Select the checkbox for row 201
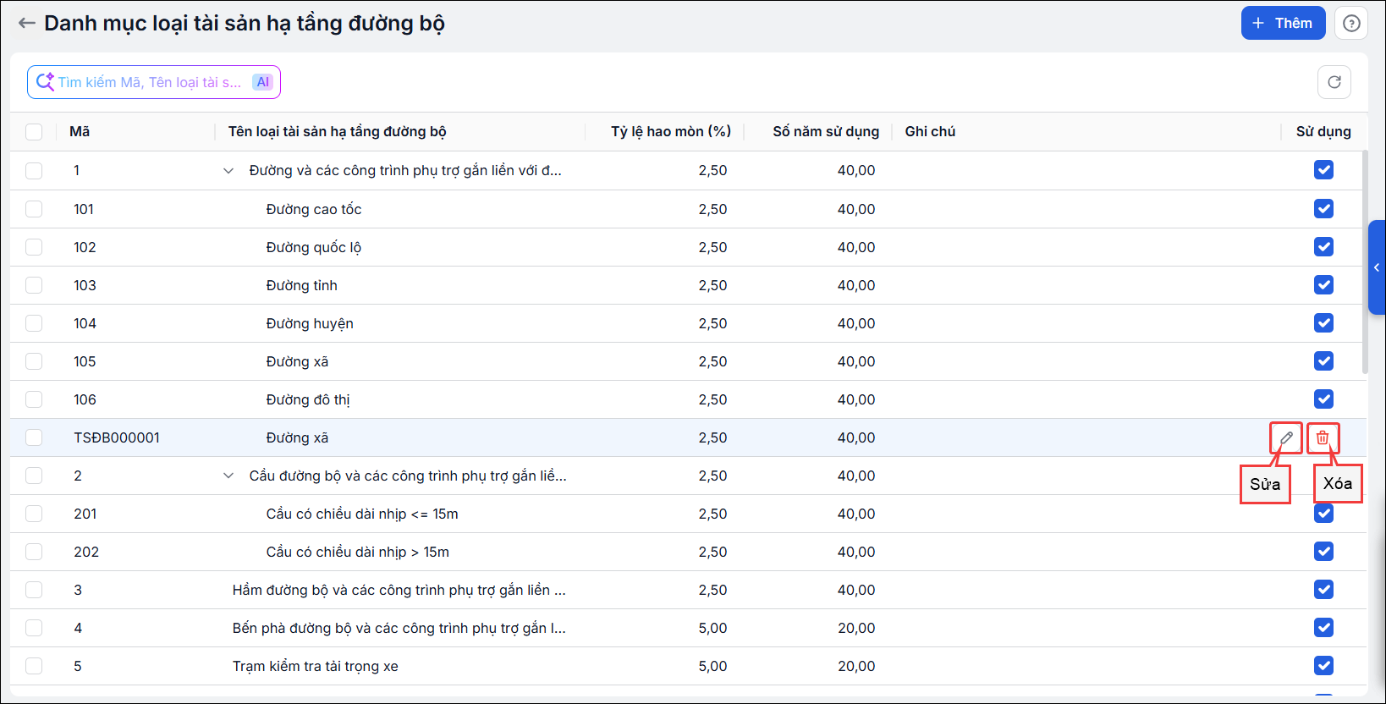The height and width of the screenshot is (704, 1386). (x=34, y=514)
